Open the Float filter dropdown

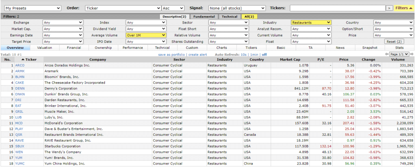tap(311, 42)
